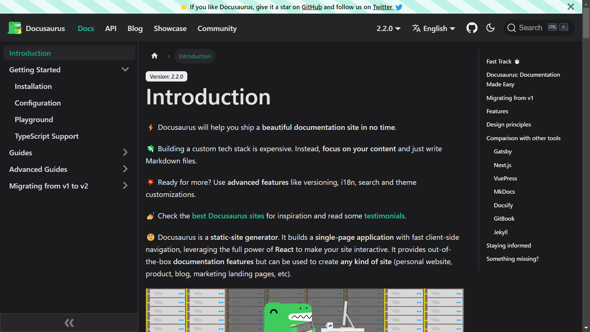Click the home breadcrumb icon

pos(155,56)
